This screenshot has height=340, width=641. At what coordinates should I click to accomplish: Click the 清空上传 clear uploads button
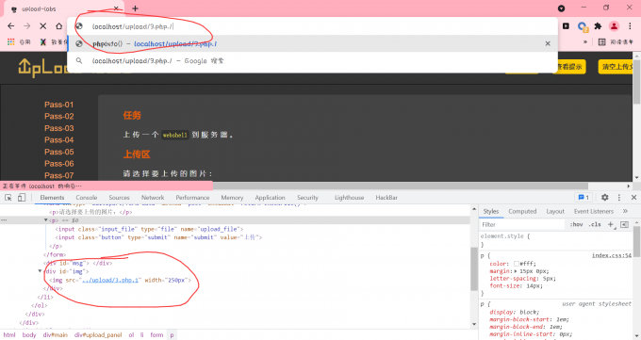point(616,67)
